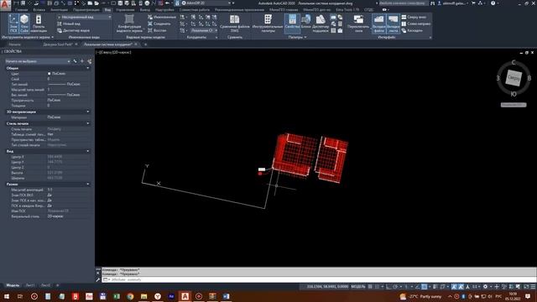Screen dimensions: 537x302
Task: Open the View Manager (Диспетчер видов)
Action: point(73,30)
